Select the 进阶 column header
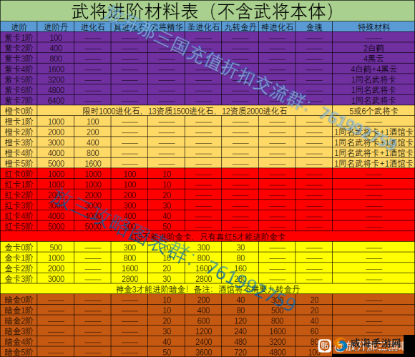This screenshot has width=415, height=357. pos(19,27)
